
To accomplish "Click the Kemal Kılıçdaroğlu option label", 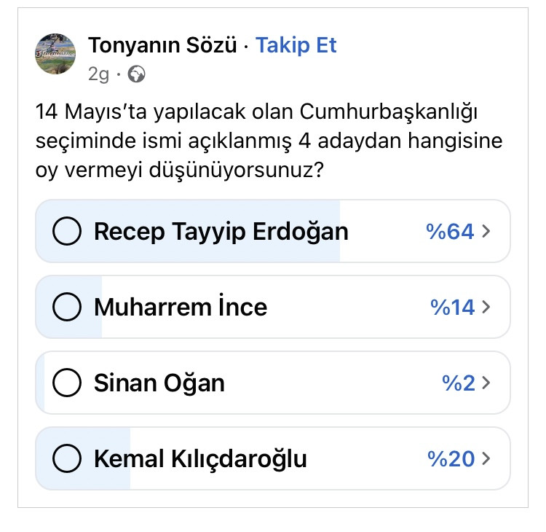I will coord(200,459).
